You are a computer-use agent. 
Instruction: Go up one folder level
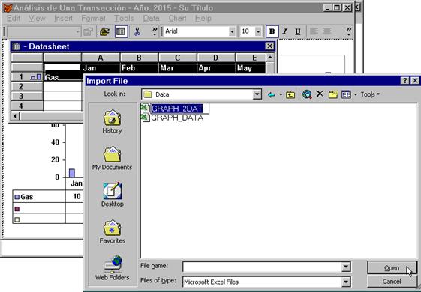(x=290, y=94)
